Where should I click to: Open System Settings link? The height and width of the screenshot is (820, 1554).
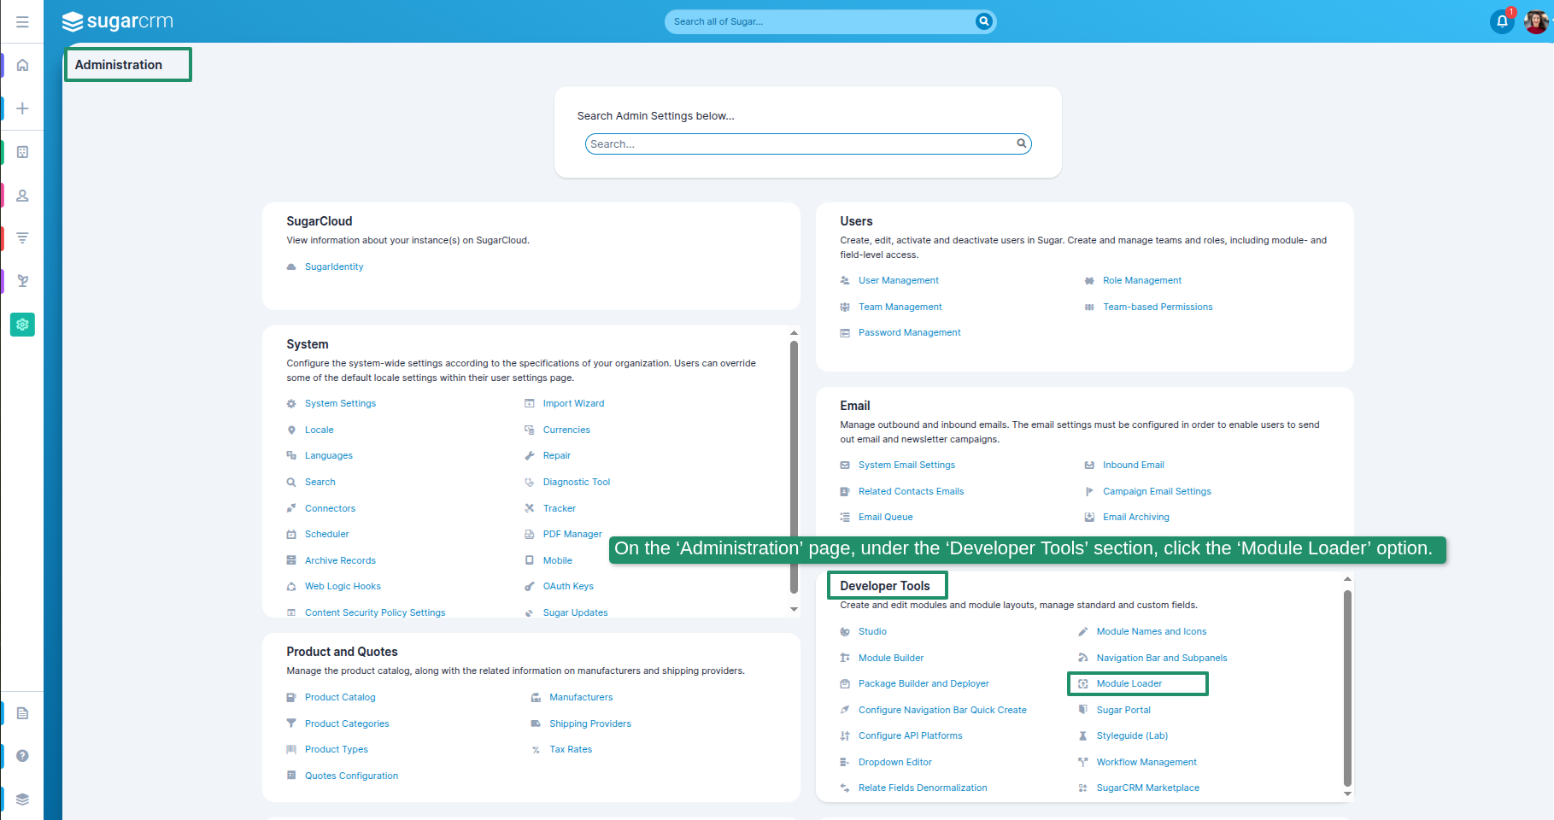point(340,403)
